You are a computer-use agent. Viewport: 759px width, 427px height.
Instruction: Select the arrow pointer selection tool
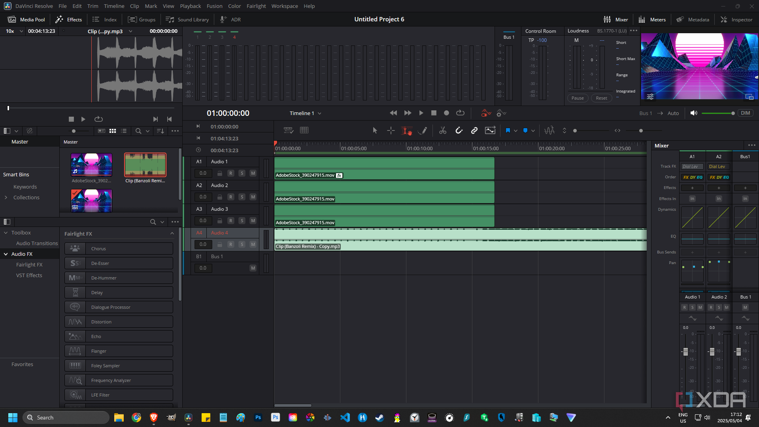(375, 130)
